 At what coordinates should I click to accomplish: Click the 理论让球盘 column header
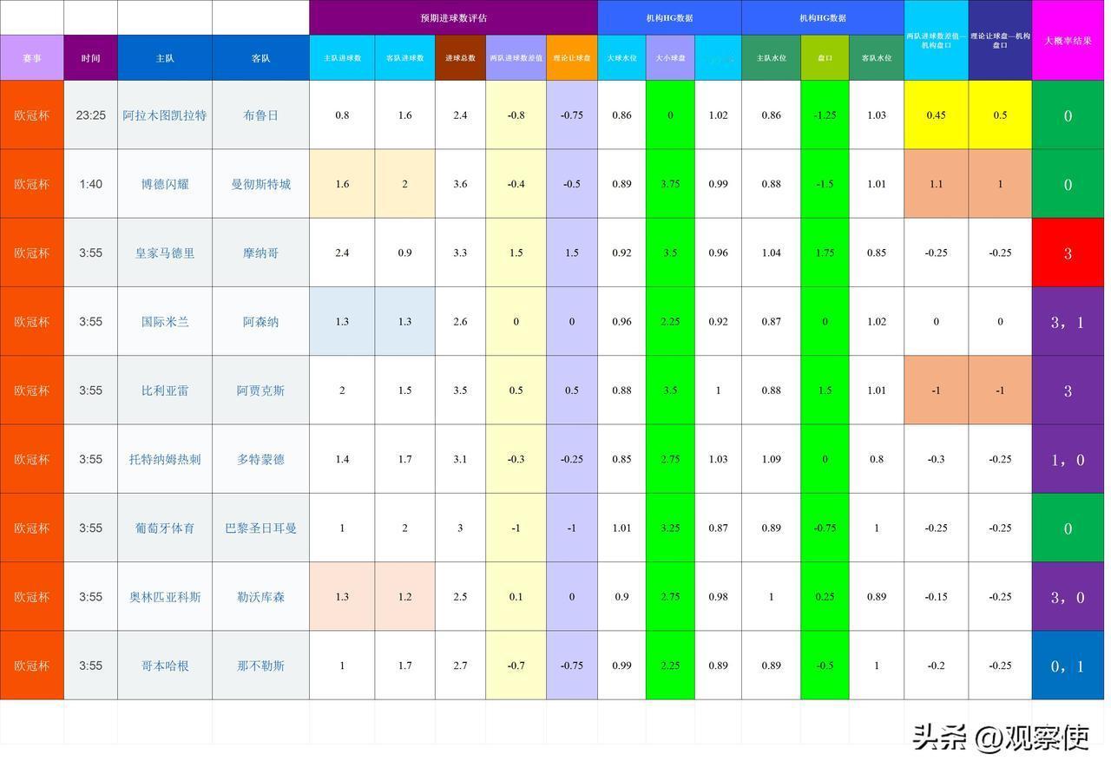[x=572, y=58]
